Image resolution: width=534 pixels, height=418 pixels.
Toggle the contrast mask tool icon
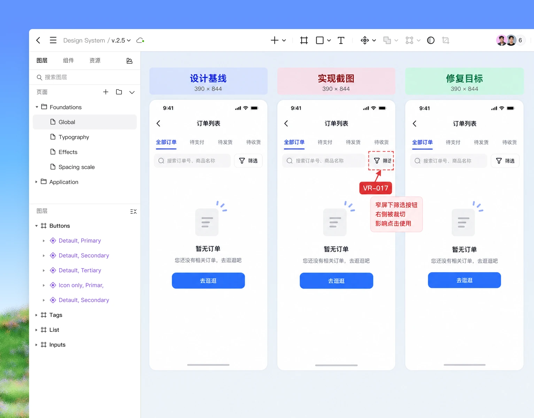431,40
